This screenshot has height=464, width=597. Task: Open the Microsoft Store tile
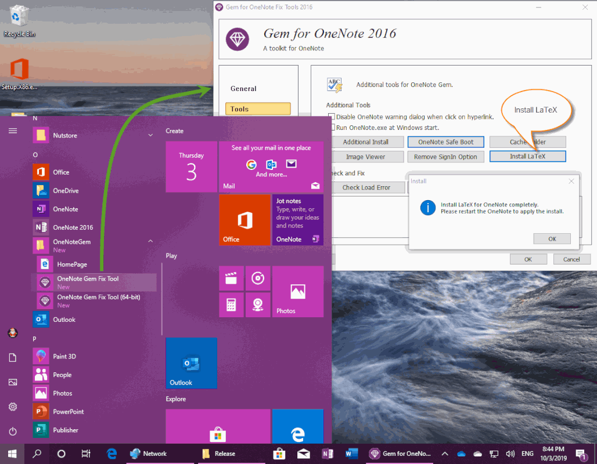pos(218,427)
